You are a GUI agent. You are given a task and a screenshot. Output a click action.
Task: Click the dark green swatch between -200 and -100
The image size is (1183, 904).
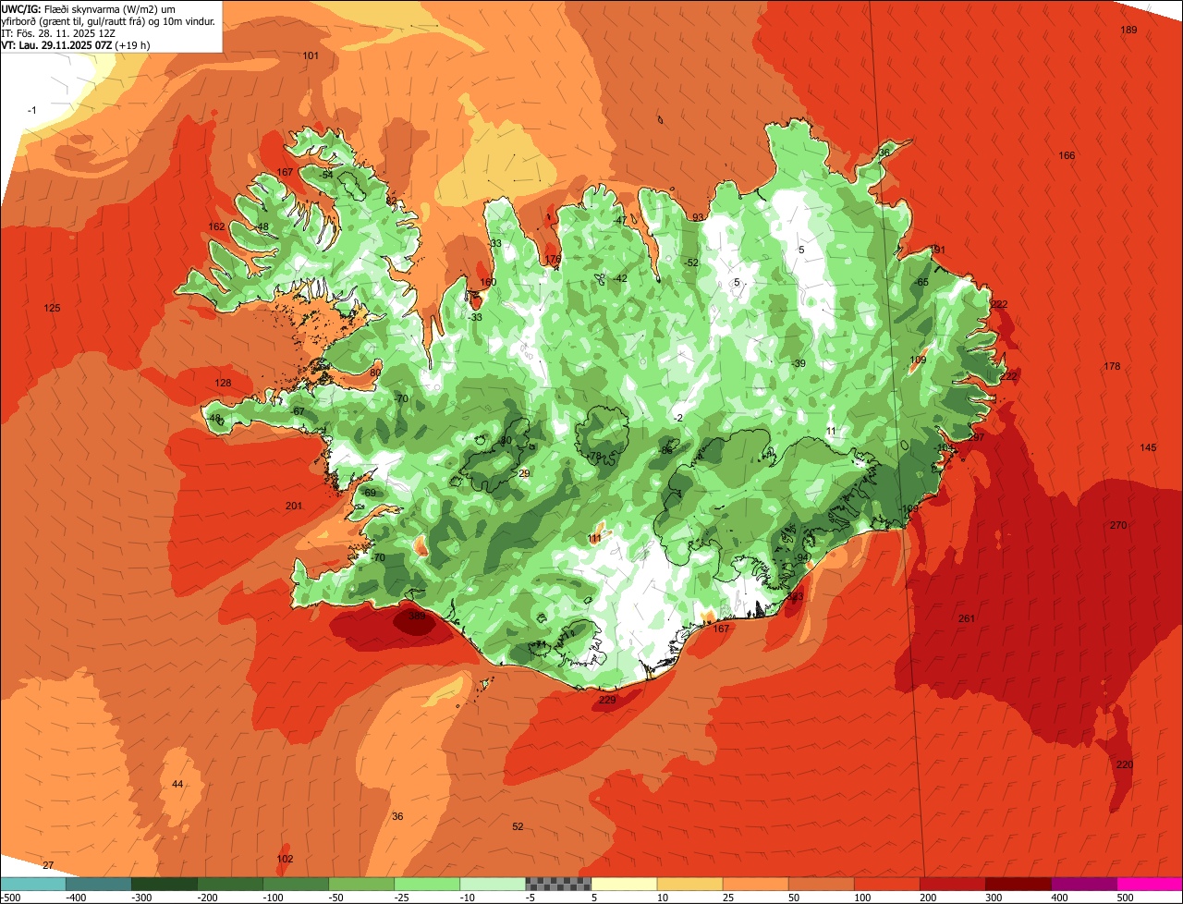pos(231,884)
